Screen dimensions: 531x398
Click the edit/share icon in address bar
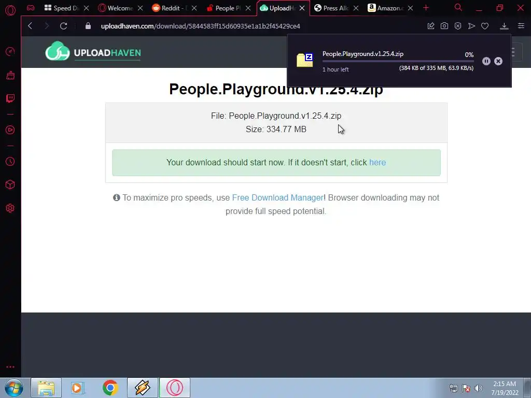tap(431, 26)
